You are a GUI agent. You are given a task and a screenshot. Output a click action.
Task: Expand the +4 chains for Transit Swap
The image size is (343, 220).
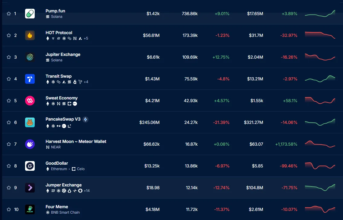click(86, 82)
